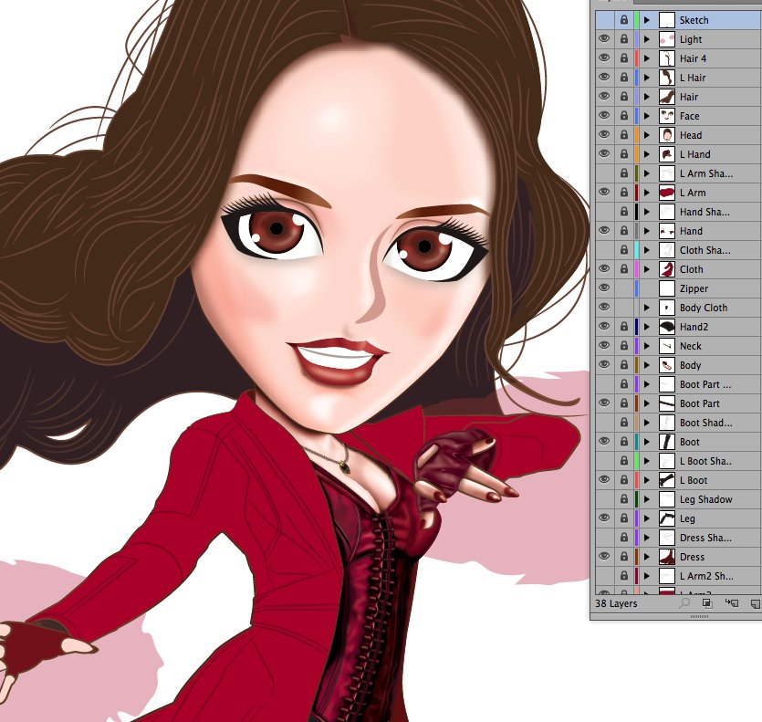The height and width of the screenshot is (722, 762).
Task: Hide the Face layer
Action: coord(604,116)
